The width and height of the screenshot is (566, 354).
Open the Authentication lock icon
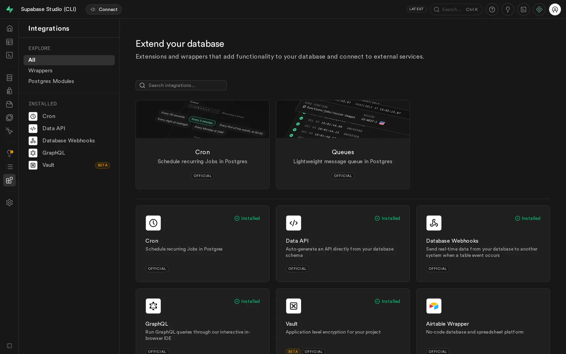(9, 91)
